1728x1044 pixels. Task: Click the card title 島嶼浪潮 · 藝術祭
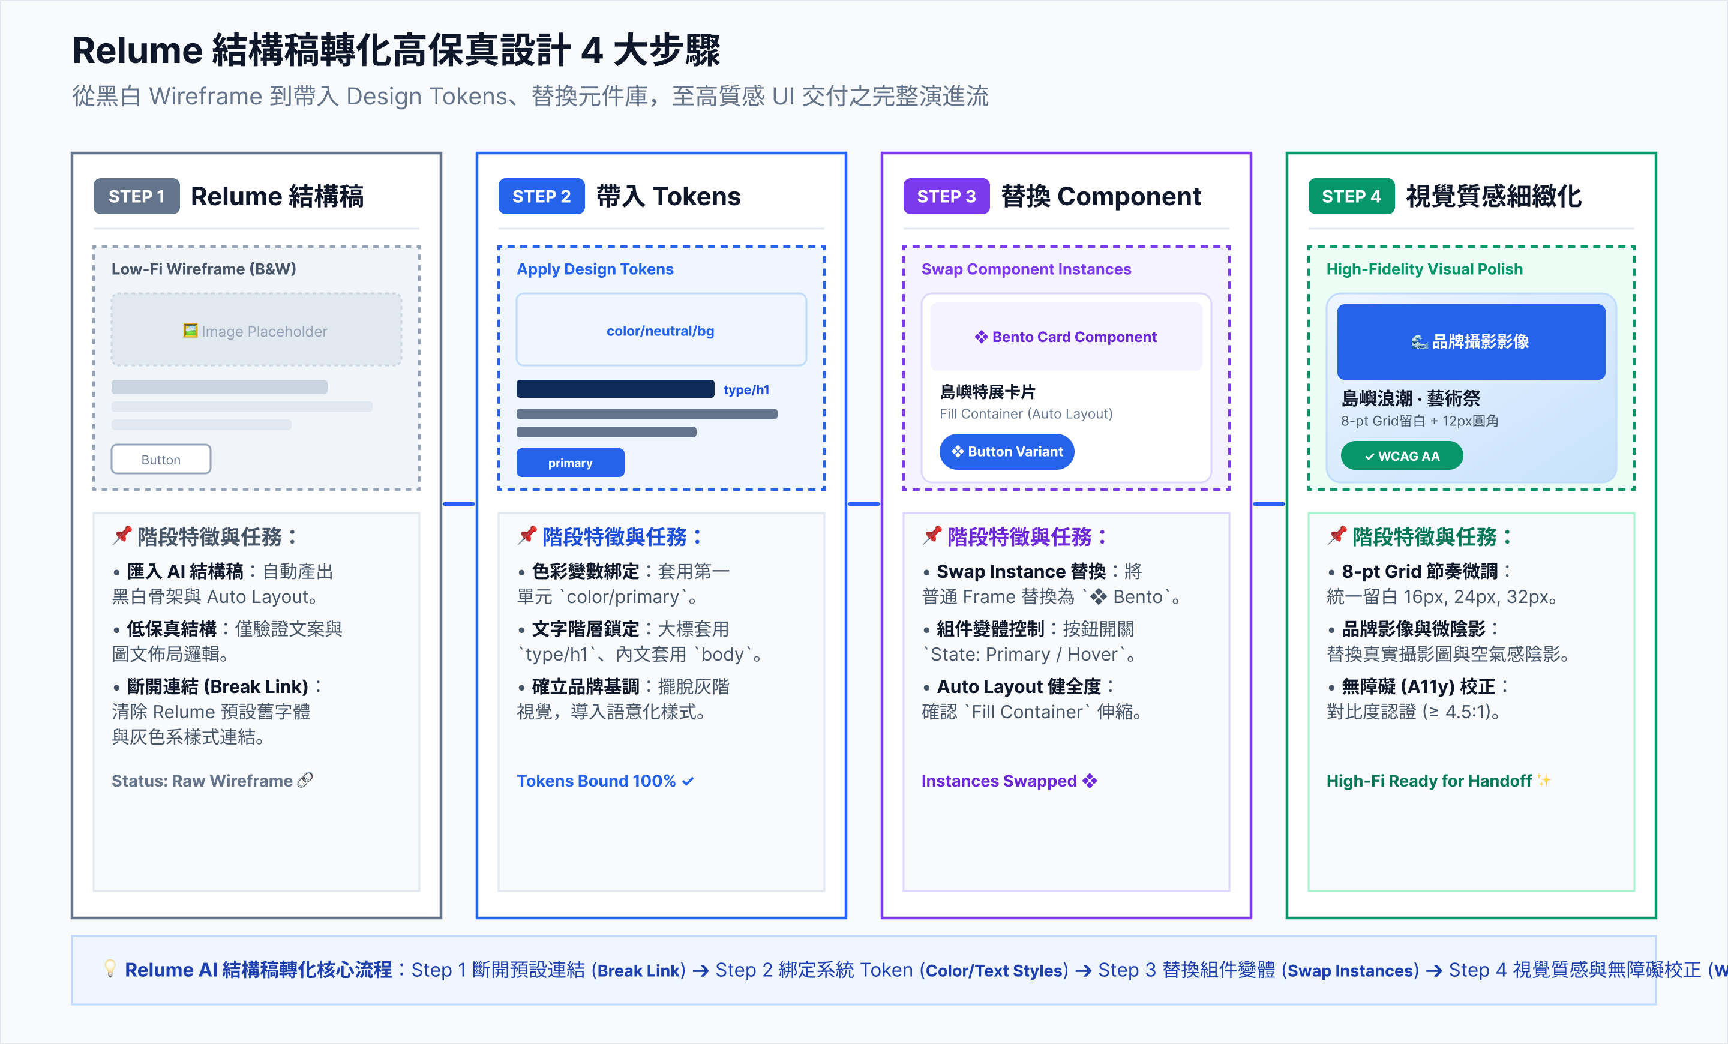pyautogui.click(x=1411, y=398)
